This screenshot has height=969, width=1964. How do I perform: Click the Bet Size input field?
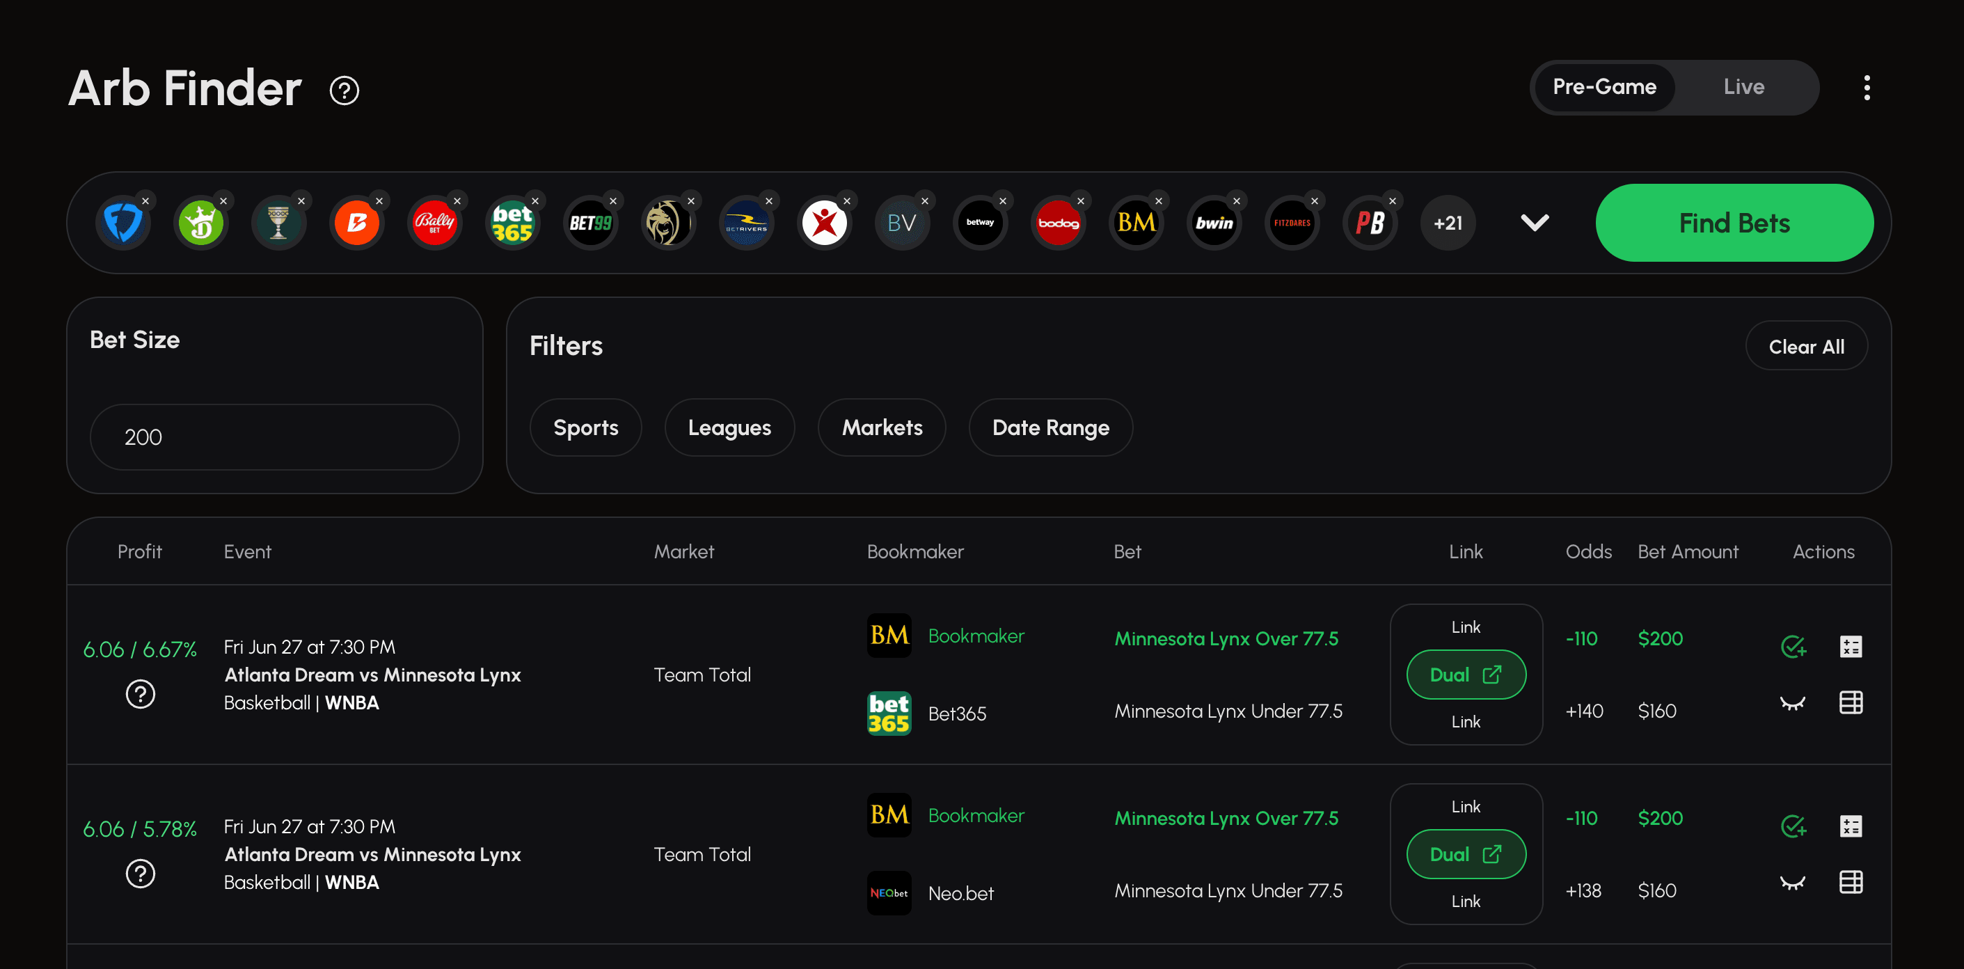pos(274,437)
